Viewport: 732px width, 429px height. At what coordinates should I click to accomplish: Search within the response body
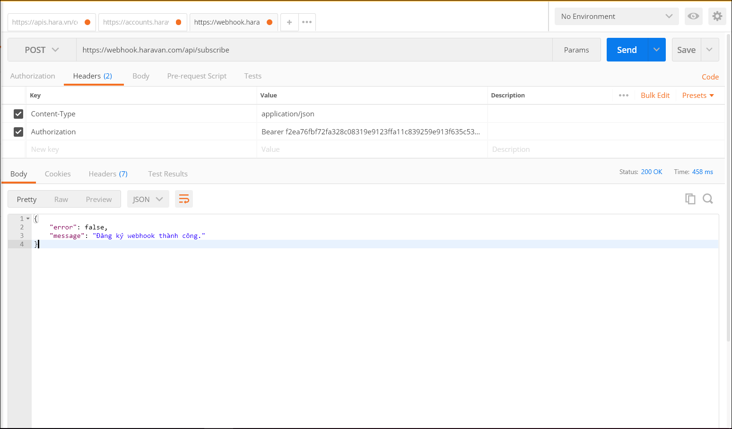[x=707, y=199]
